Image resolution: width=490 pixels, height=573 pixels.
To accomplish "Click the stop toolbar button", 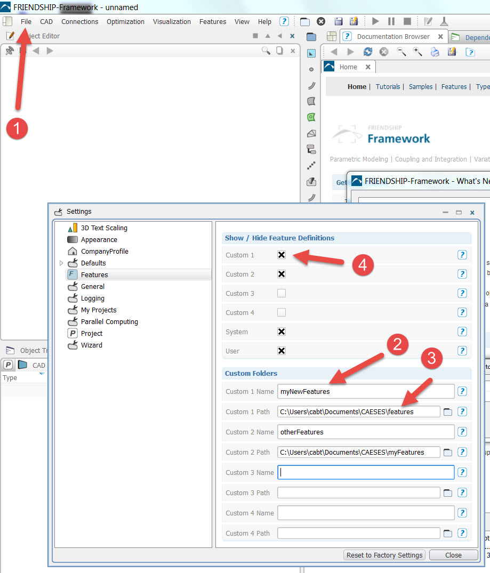I will pos(407,21).
